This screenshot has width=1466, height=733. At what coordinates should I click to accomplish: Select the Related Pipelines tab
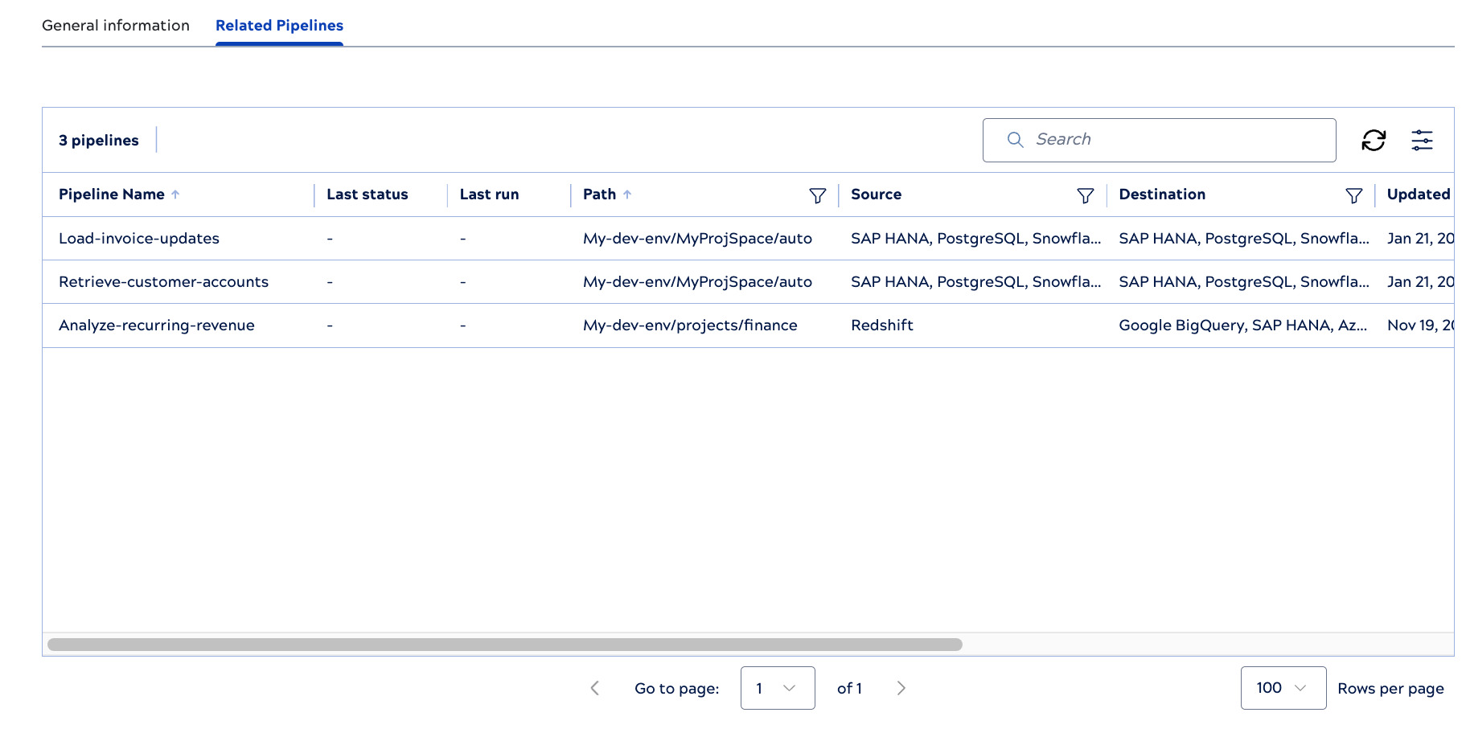click(279, 25)
